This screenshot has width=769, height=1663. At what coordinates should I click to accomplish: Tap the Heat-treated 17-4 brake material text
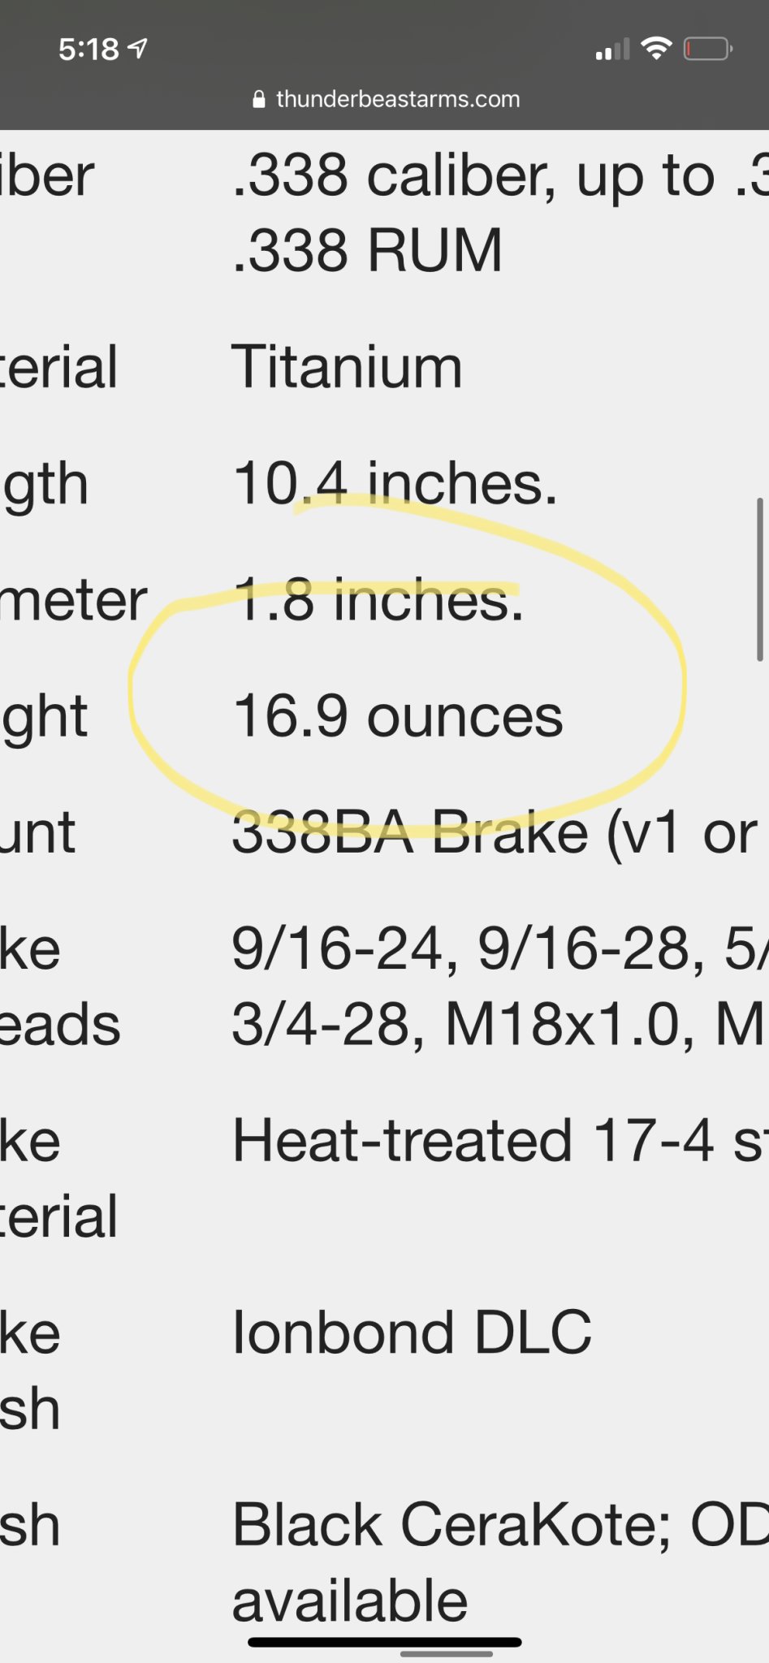[500, 1140]
